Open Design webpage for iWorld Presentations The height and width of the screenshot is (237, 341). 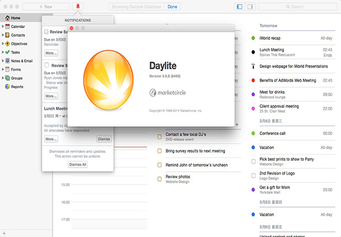(x=294, y=66)
